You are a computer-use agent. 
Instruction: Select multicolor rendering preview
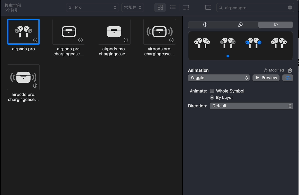pyautogui.click(x=279, y=43)
